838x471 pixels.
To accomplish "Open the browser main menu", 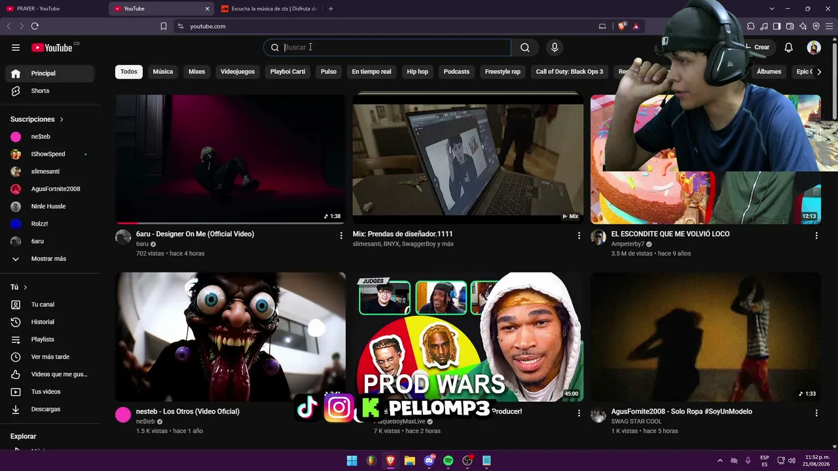I will click(x=829, y=26).
